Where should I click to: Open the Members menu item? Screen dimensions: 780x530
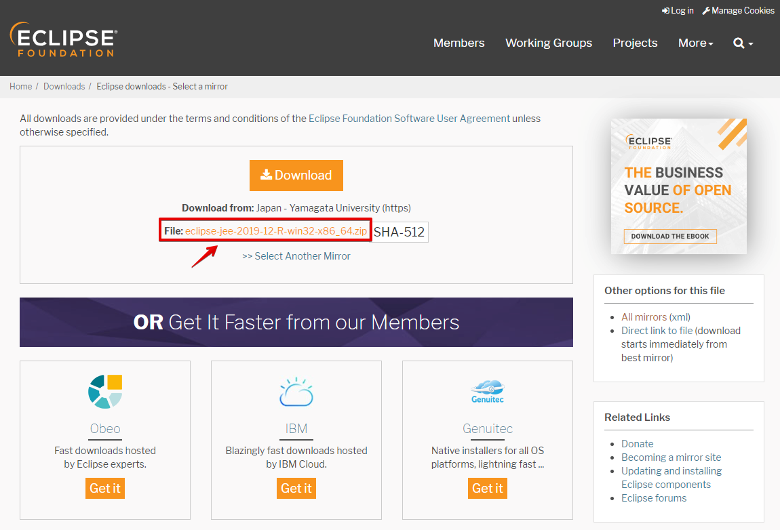click(x=459, y=43)
